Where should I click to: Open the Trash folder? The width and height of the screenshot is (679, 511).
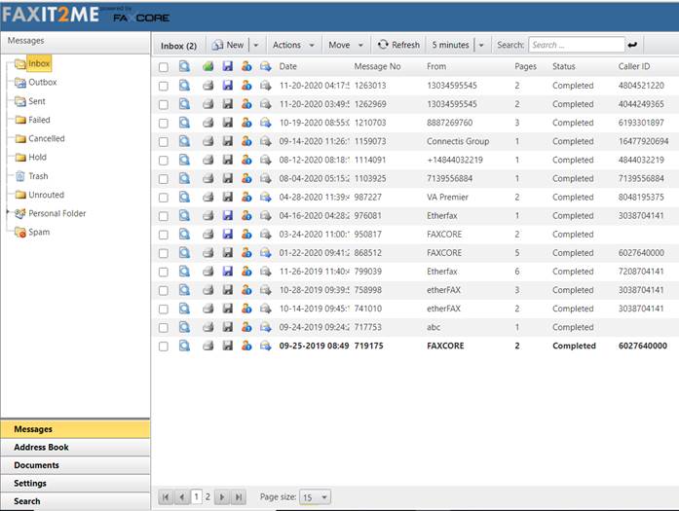coord(38,176)
